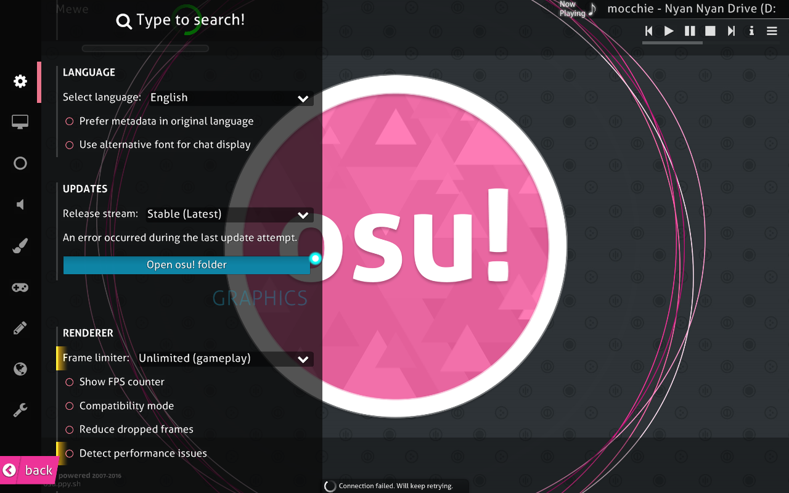Click the pink back button
This screenshot has width=789, height=493.
pos(28,470)
